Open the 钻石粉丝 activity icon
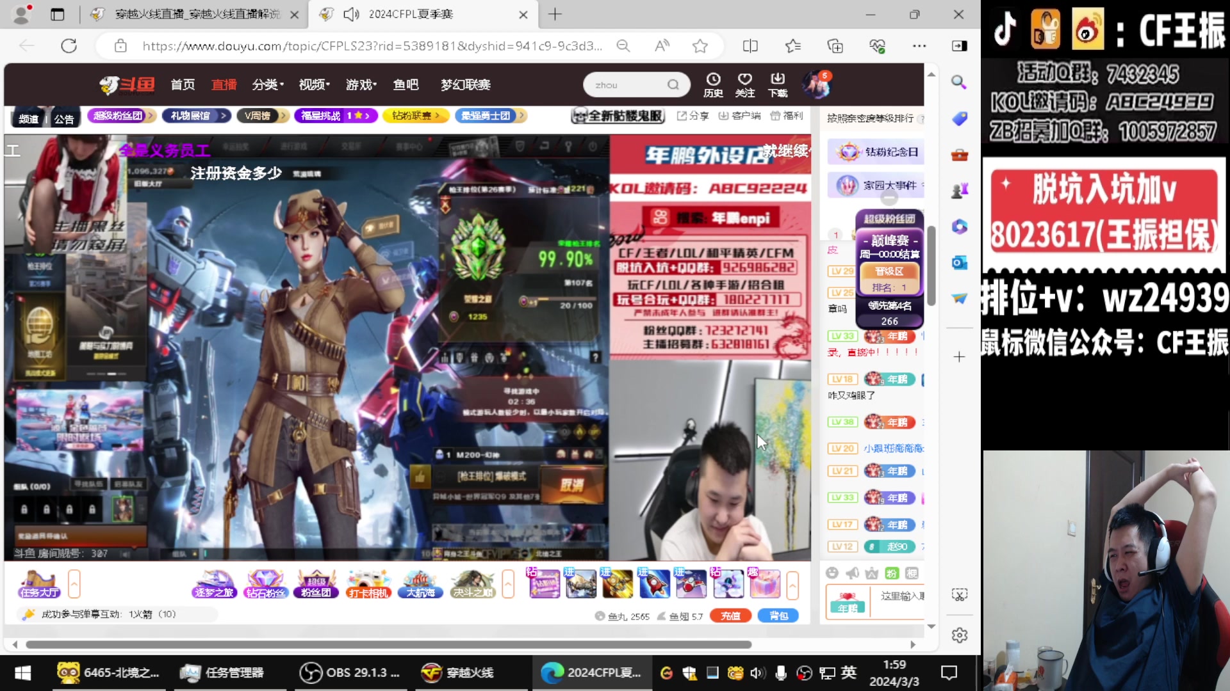Viewport: 1230px width, 691px height. click(x=265, y=584)
